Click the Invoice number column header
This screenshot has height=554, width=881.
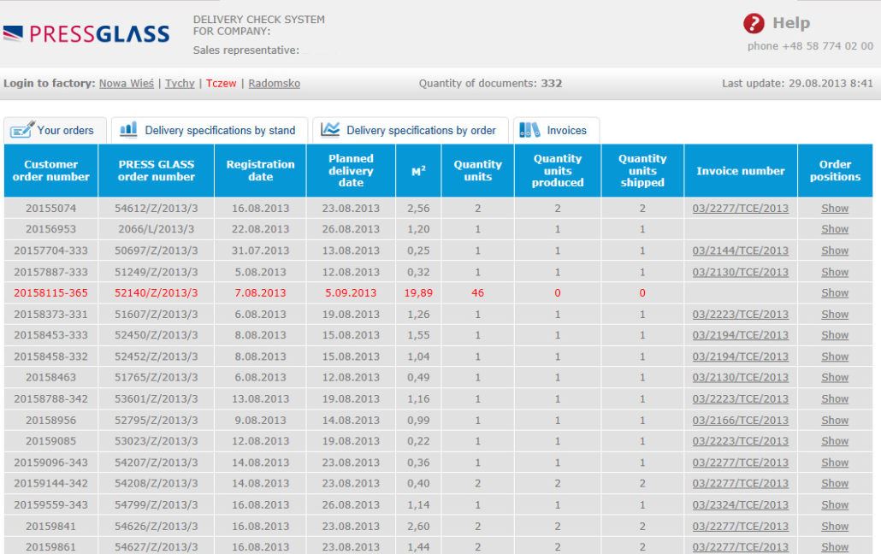point(741,171)
